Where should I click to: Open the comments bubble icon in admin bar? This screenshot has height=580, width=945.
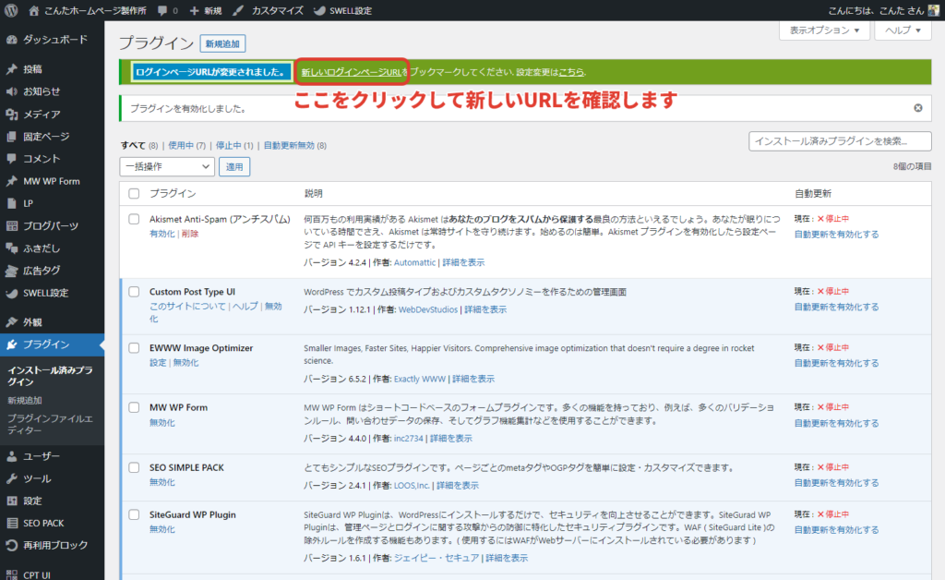click(162, 10)
